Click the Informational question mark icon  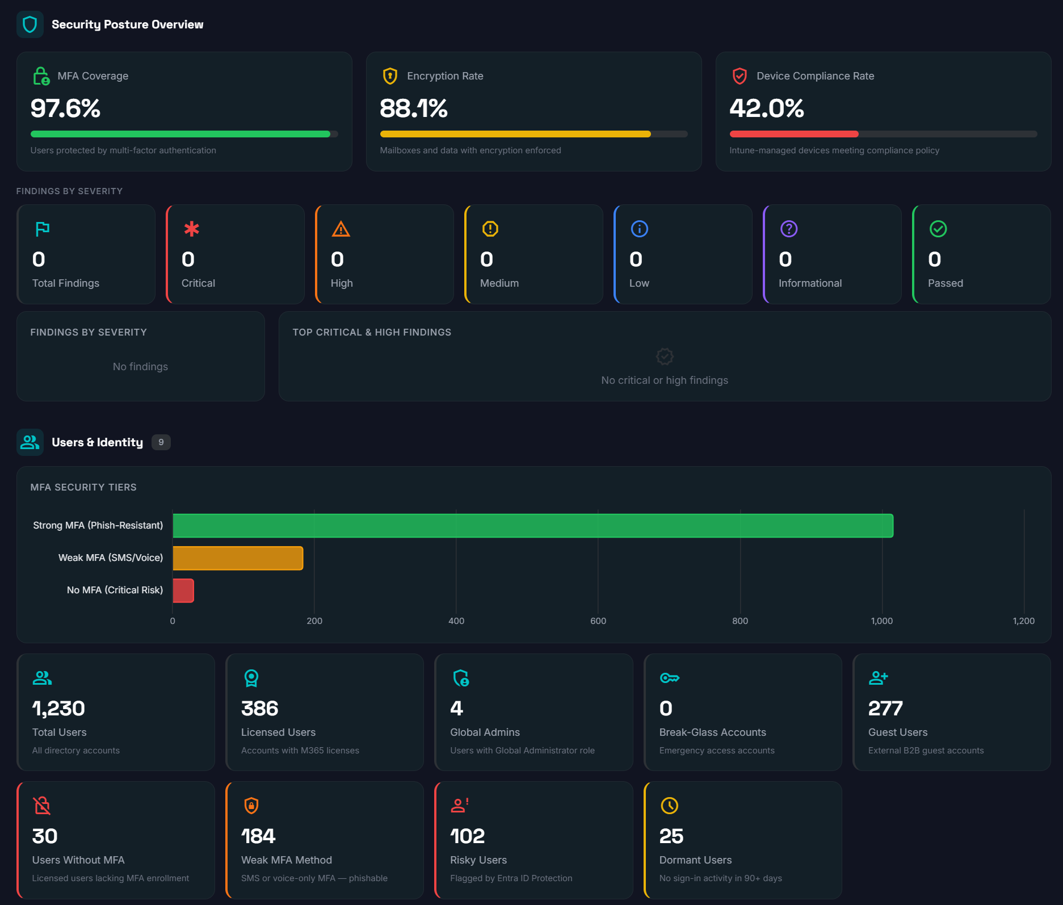pos(789,229)
